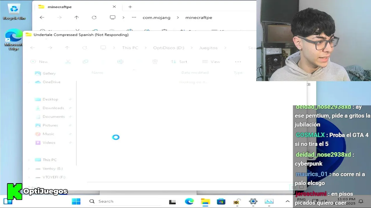Close the minecraftpe tab
Viewport: 371px width, 208px height.
(x=114, y=7)
